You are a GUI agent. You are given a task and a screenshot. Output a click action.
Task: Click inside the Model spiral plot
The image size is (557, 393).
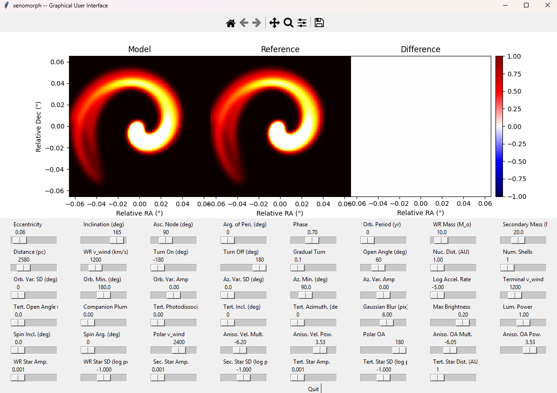pos(139,126)
